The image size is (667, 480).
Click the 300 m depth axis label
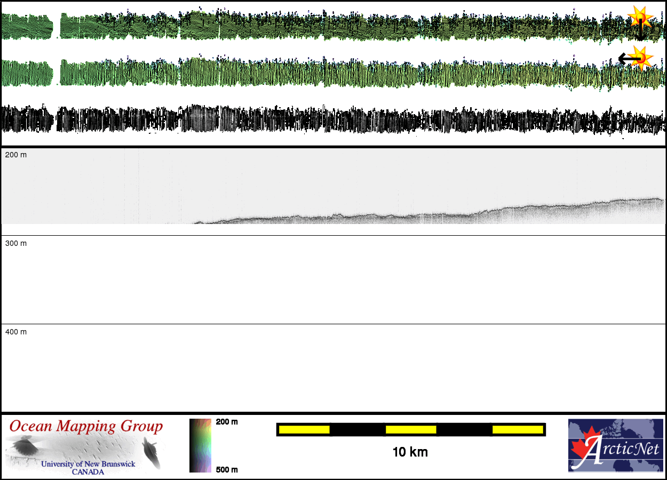tap(16, 243)
